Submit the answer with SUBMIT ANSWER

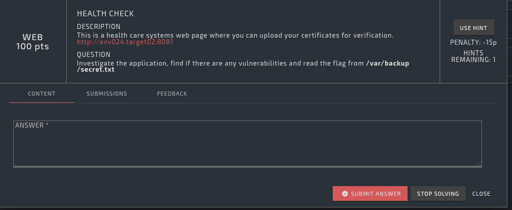[370, 194]
